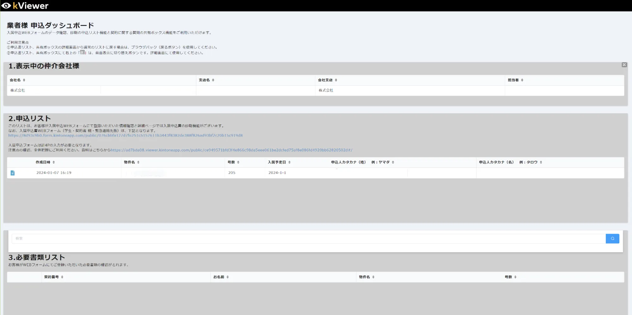Toggle fullscreen view icon for broker section

624,65
